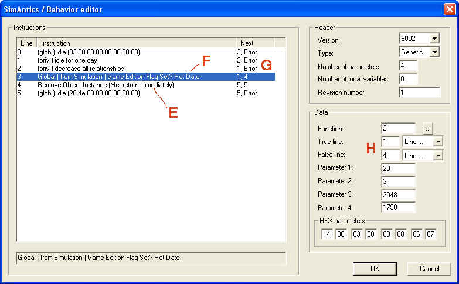Expand the True line target dropdown

tap(438, 142)
